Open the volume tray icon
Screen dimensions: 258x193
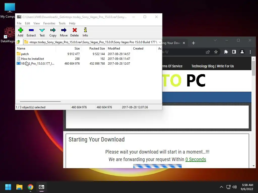point(235,187)
